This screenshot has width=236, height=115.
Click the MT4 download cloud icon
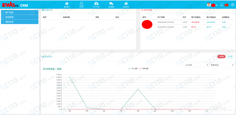[96, 4]
